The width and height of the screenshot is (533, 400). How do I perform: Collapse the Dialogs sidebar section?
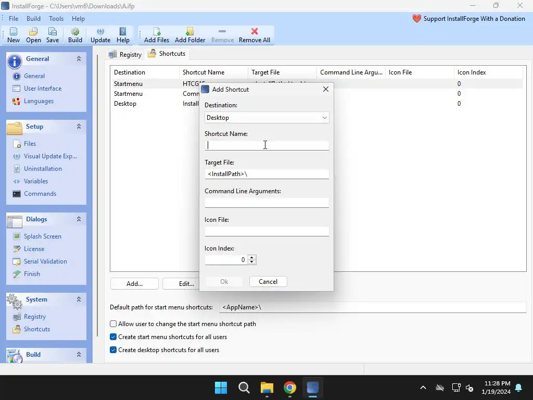pos(79,219)
